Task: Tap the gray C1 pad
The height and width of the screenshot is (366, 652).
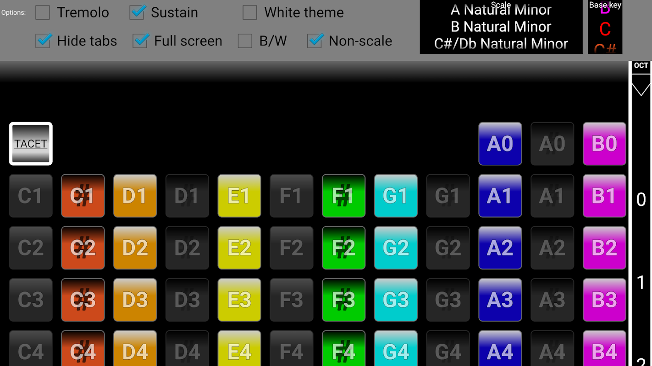Action: coord(31,196)
